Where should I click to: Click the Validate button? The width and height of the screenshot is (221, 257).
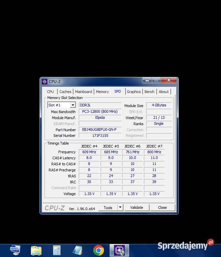136,207
